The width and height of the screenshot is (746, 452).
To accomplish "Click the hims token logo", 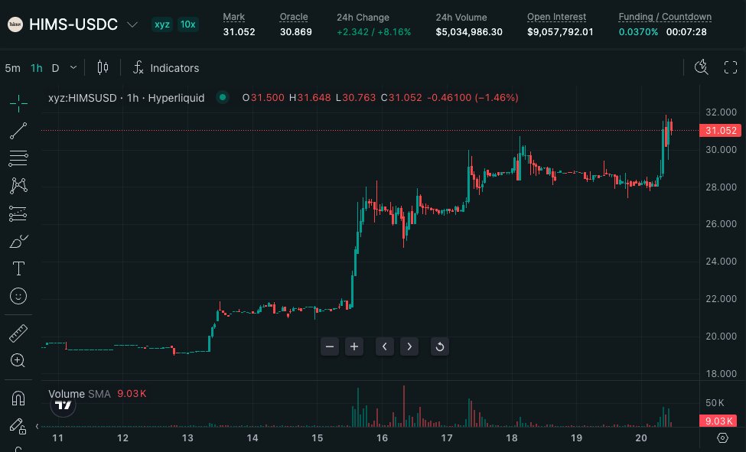I will tap(15, 24).
